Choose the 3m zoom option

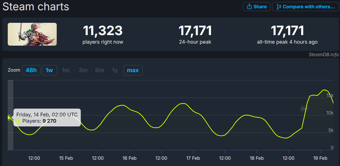tap(83, 70)
